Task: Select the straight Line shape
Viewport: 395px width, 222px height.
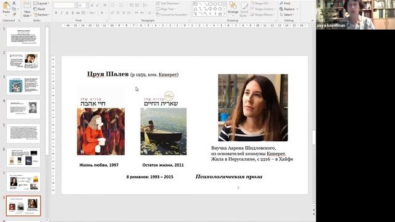Action: pos(201,4)
